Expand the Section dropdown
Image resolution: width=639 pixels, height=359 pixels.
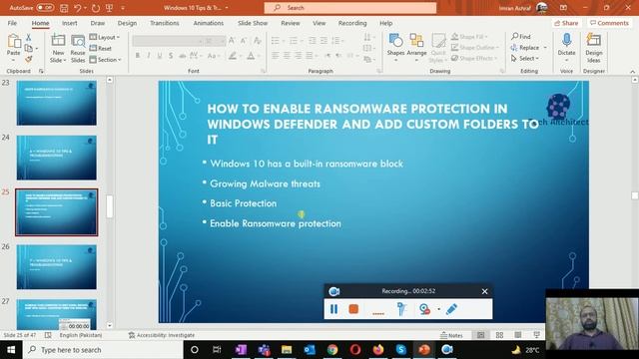[106, 60]
